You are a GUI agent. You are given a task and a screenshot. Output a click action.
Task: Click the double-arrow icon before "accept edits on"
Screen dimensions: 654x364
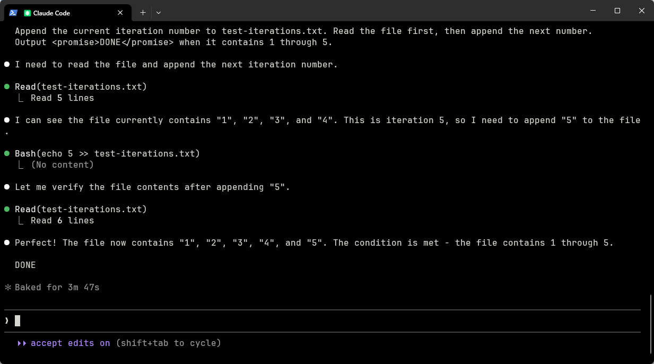[22, 343]
